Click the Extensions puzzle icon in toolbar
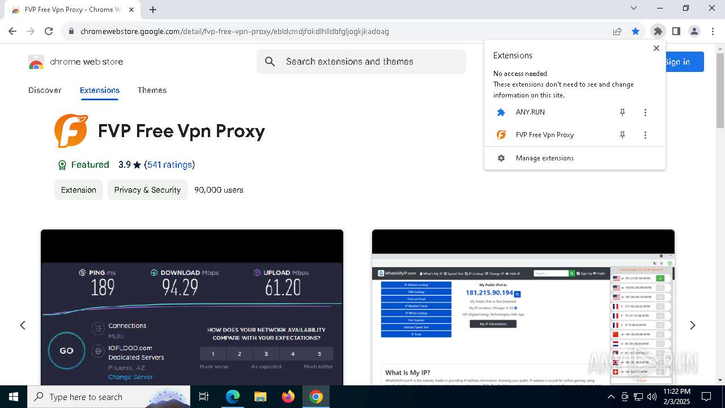This screenshot has width=725, height=408. 658,31
